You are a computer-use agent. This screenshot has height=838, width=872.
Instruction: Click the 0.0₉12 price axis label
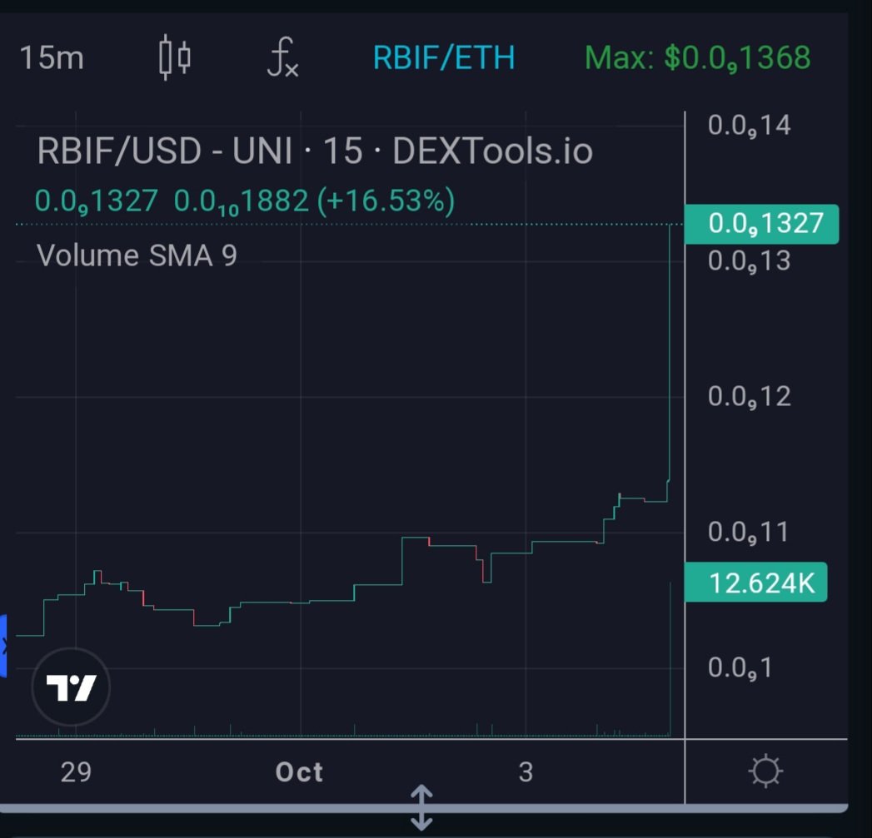[749, 397]
